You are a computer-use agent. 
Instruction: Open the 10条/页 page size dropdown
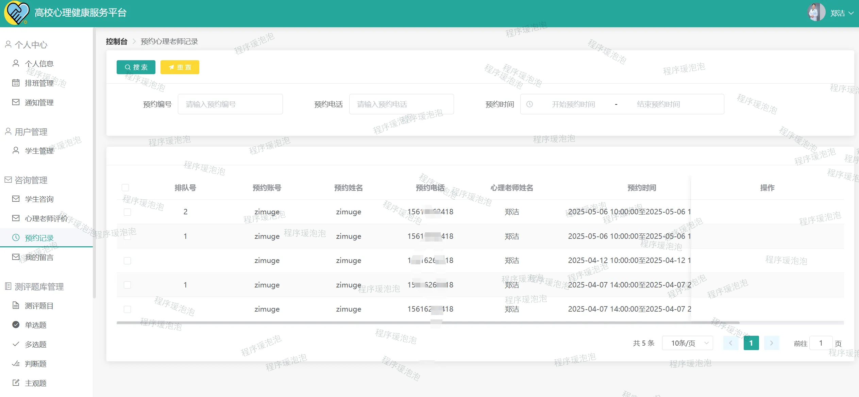point(687,343)
